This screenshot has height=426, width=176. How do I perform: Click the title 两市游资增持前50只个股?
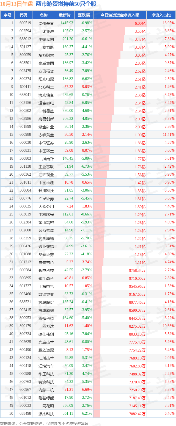point(66,4)
